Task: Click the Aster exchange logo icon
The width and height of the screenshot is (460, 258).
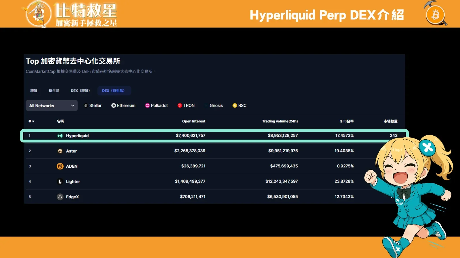Action: click(x=60, y=151)
